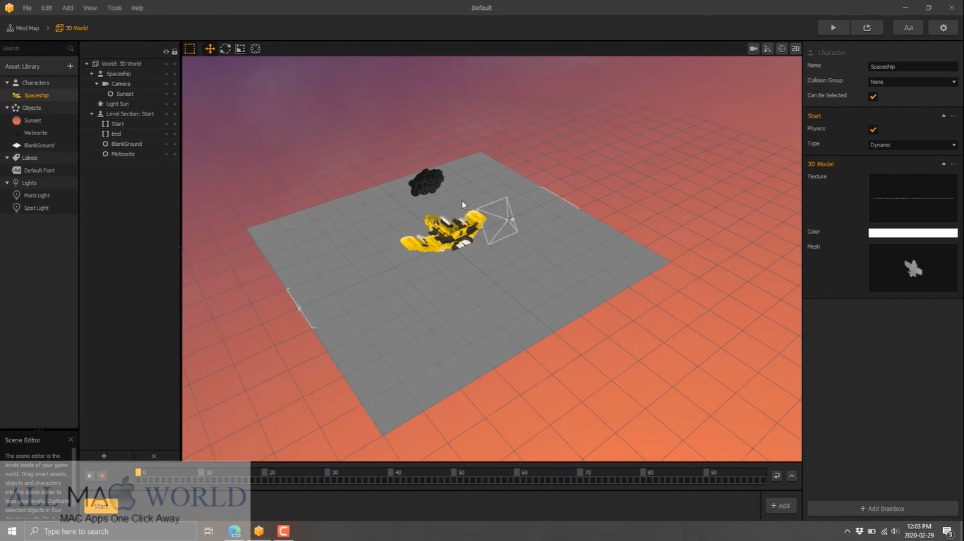This screenshot has height=541, width=964.
Task: Uncheck the Physics checkbox
Action: pyautogui.click(x=873, y=130)
